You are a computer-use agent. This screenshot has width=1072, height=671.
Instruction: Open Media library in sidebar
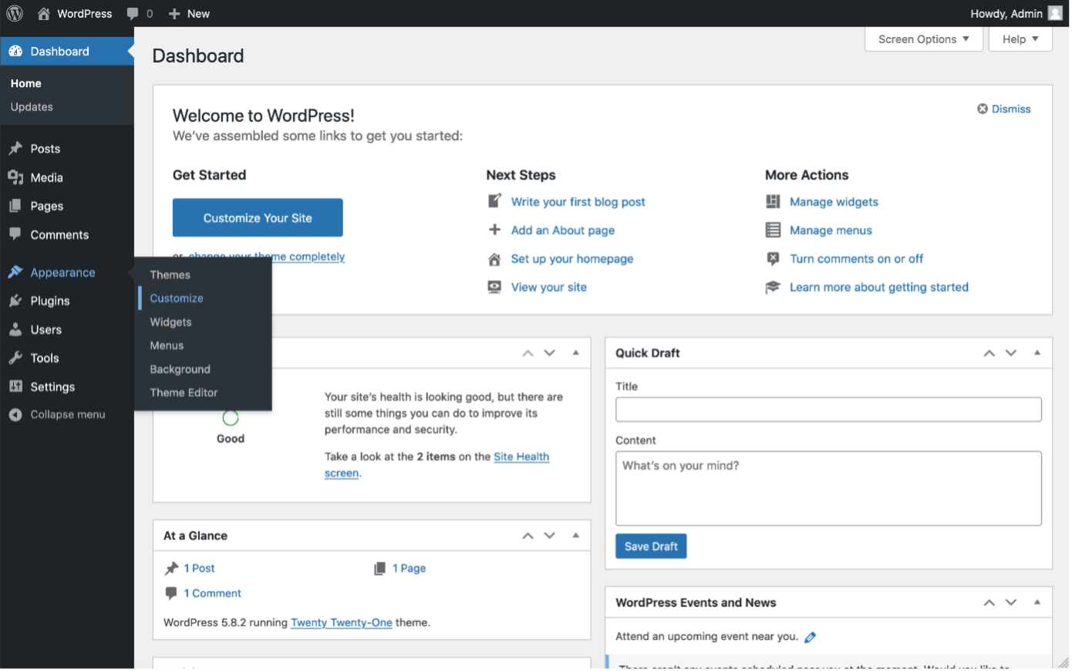[x=46, y=177]
